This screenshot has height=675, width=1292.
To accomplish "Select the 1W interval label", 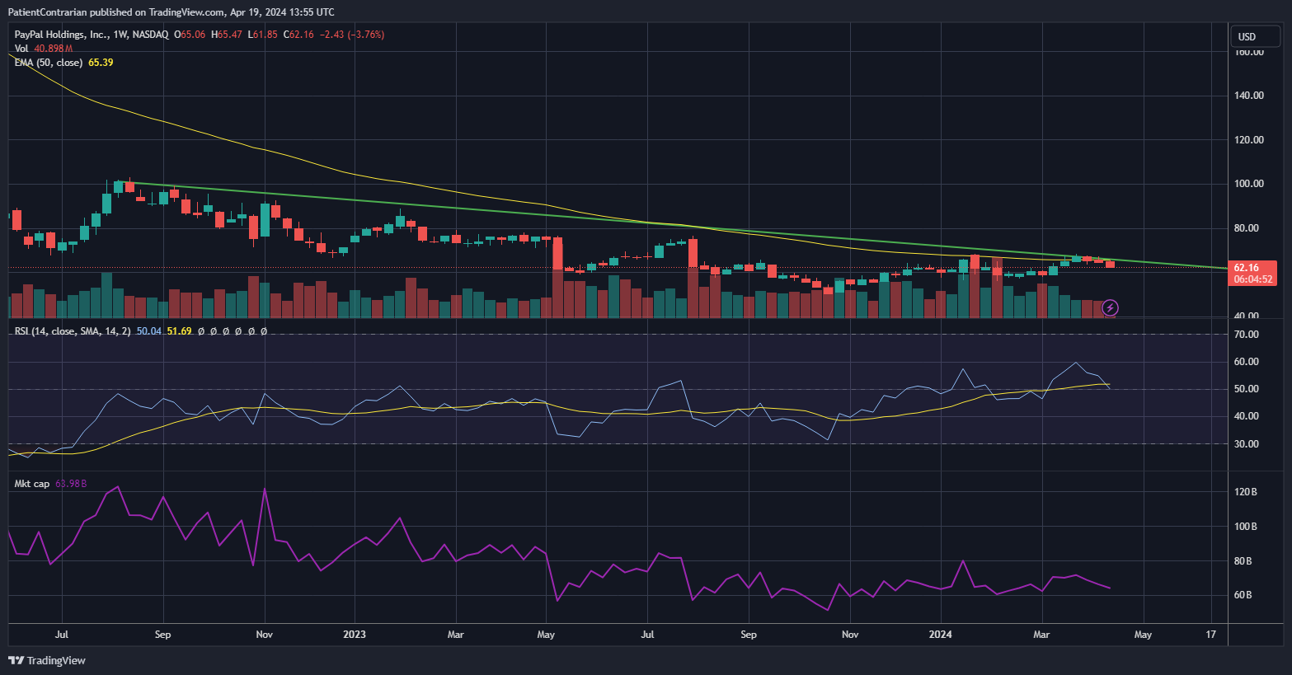I will pos(121,35).
